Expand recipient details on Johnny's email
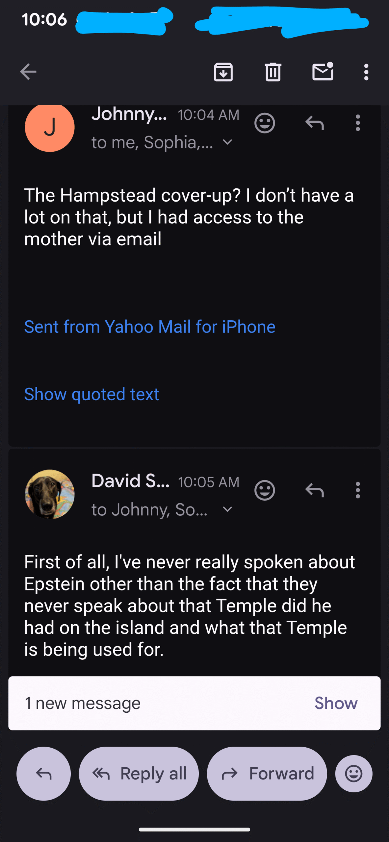The image size is (389, 842). [x=227, y=142]
